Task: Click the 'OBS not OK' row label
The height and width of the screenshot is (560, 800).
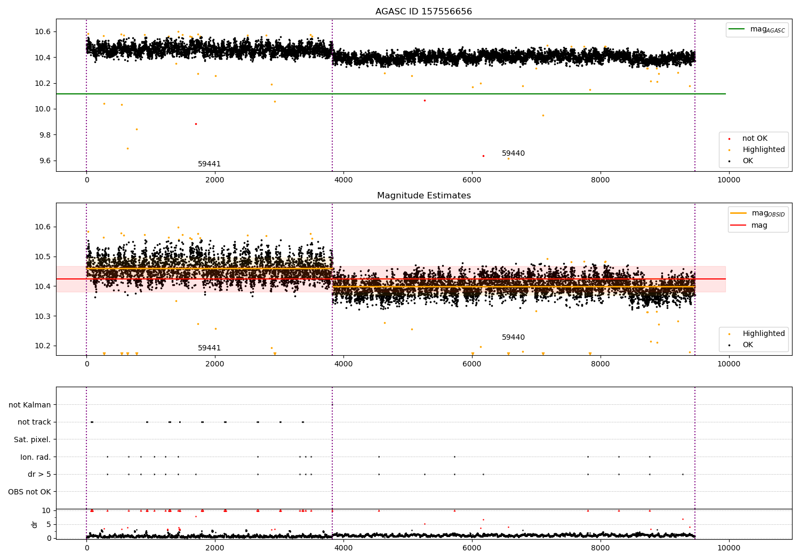Action: [29, 492]
